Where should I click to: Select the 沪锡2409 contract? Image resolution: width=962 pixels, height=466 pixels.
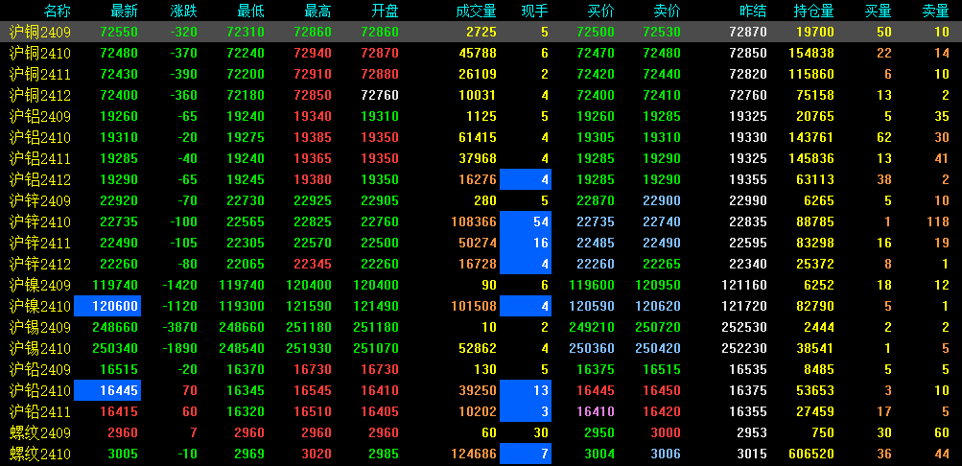pos(40,327)
